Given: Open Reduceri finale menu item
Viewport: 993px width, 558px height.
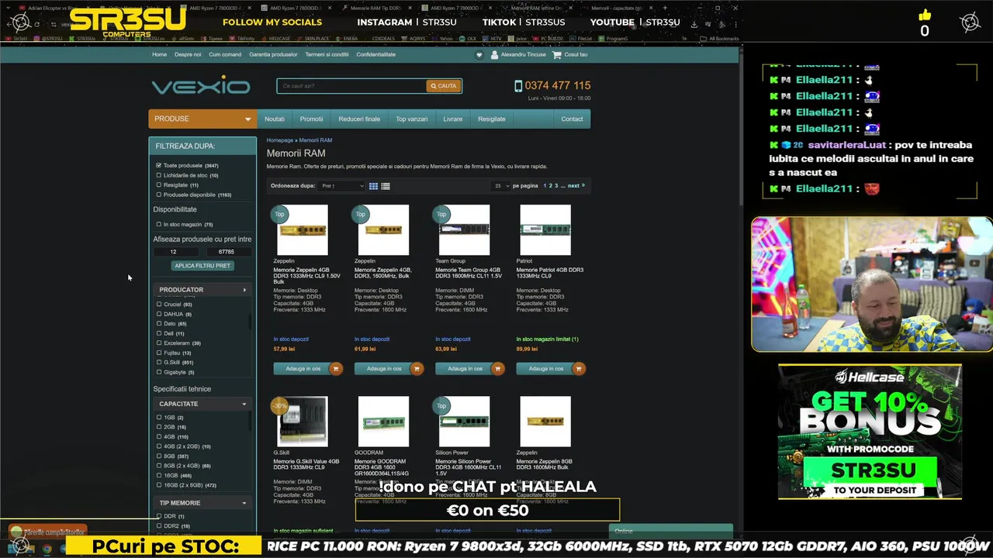Looking at the screenshot, I should click(359, 119).
